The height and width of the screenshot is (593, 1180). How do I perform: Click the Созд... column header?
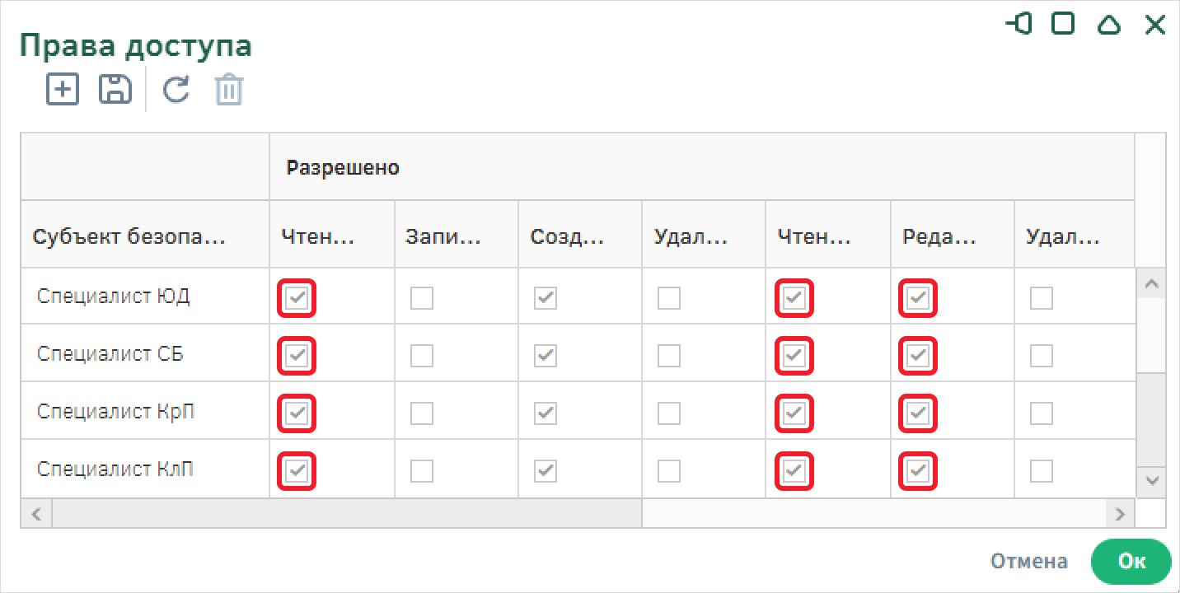pos(567,238)
